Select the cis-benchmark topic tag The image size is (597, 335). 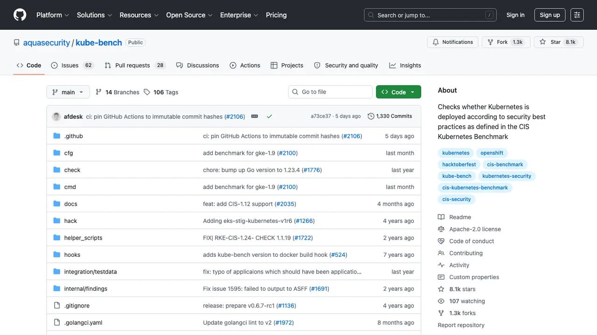[505, 165]
